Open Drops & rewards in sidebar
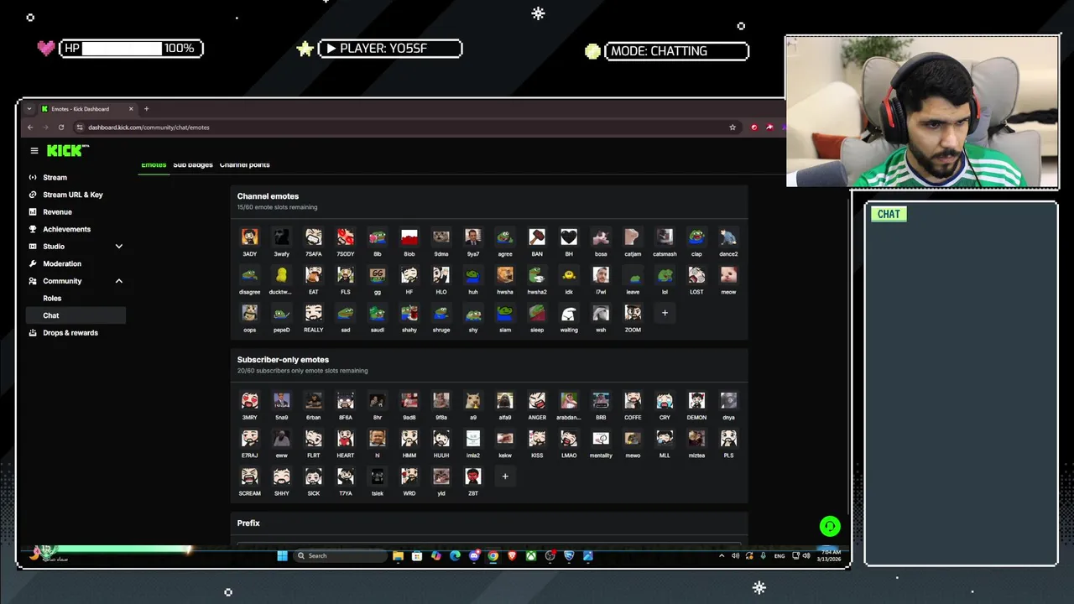This screenshot has height=604, width=1074. (x=70, y=333)
